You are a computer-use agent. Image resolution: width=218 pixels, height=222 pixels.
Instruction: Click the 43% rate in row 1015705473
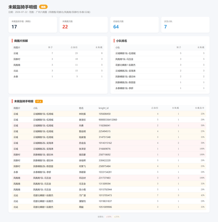(x=203, y=195)
